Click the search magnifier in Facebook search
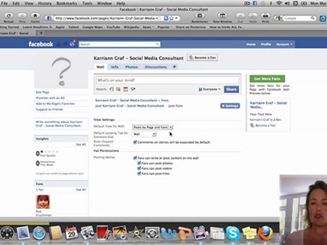The width and height of the screenshot is (327, 245). coord(157,44)
